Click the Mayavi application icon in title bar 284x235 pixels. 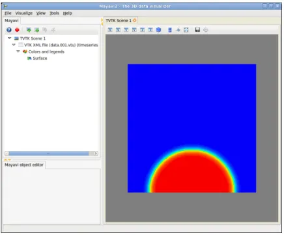[x=5, y=6]
